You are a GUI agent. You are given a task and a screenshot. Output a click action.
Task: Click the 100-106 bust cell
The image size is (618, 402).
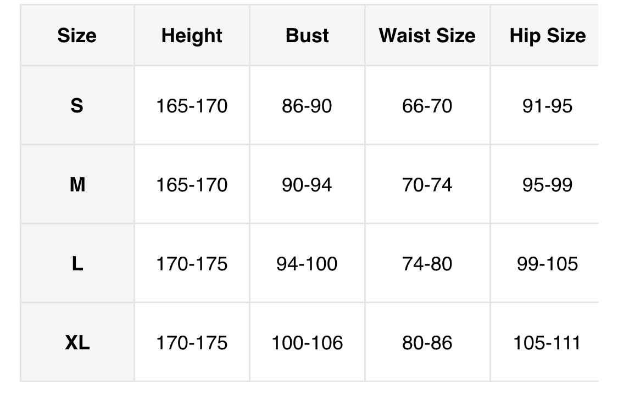(307, 343)
